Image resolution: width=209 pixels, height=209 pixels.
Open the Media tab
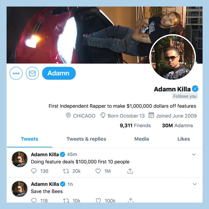pos(142,139)
